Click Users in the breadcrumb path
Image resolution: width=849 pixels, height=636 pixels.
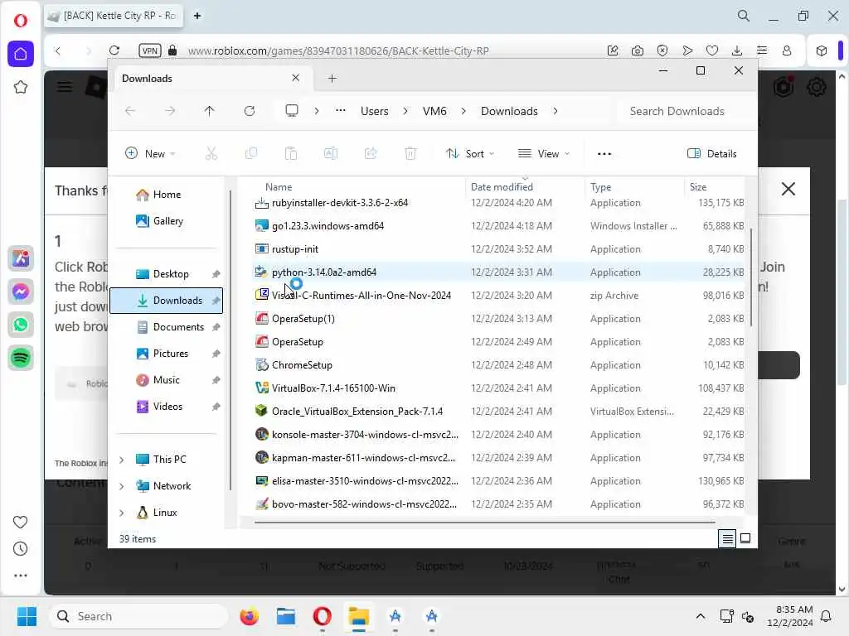[x=374, y=111]
